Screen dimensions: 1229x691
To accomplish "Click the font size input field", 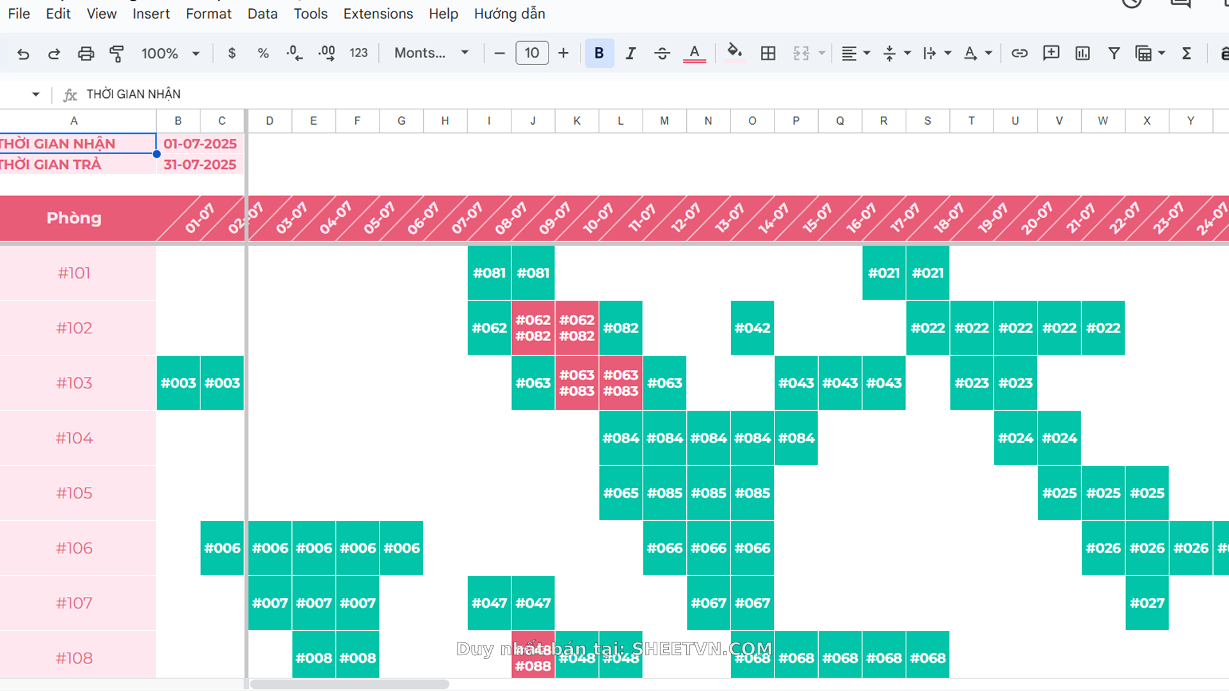I will coord(531,54).
